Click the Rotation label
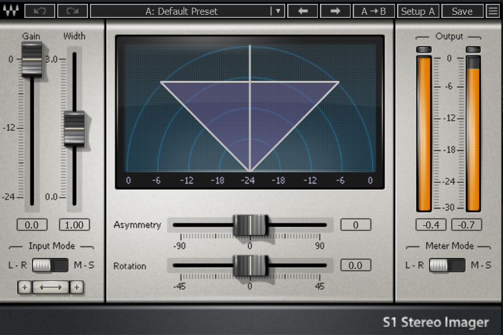 click(130, 266)
